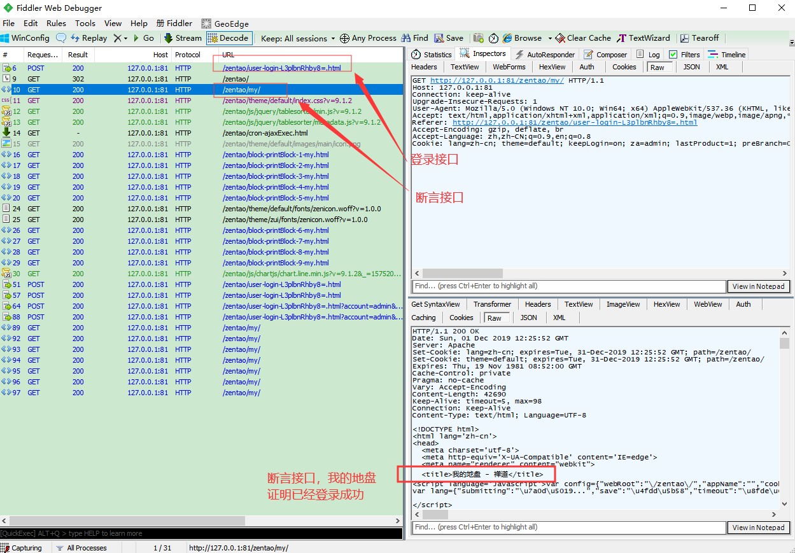
Task: Select session 30 chart.line.min.js row
Action: click(201, 274)
